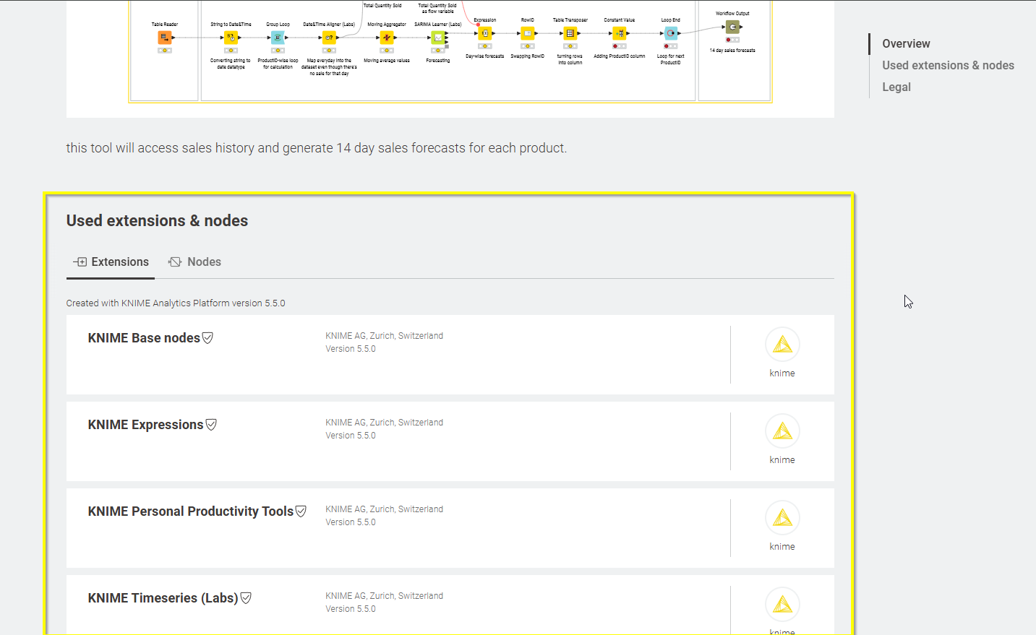Click the knime logo beside KNIME Expressions
1036x635 pixels.
coord(782,432)
